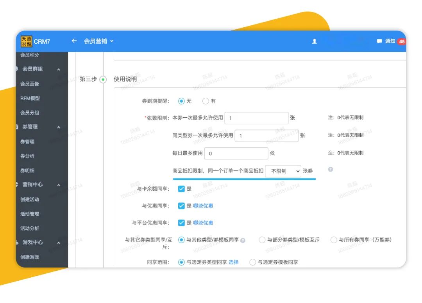Viewport: 422px width, 303px height.
Task: Collapse the 营销中心 sidebar section
Action: [58, 185]
